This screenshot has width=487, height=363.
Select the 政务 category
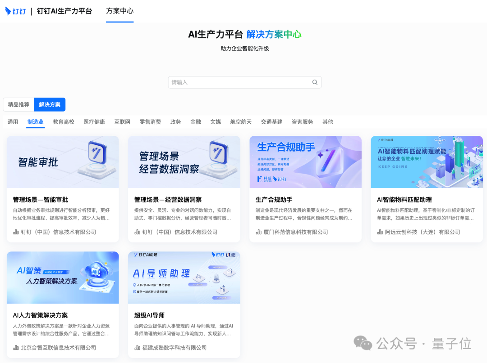tap(175, 122)
